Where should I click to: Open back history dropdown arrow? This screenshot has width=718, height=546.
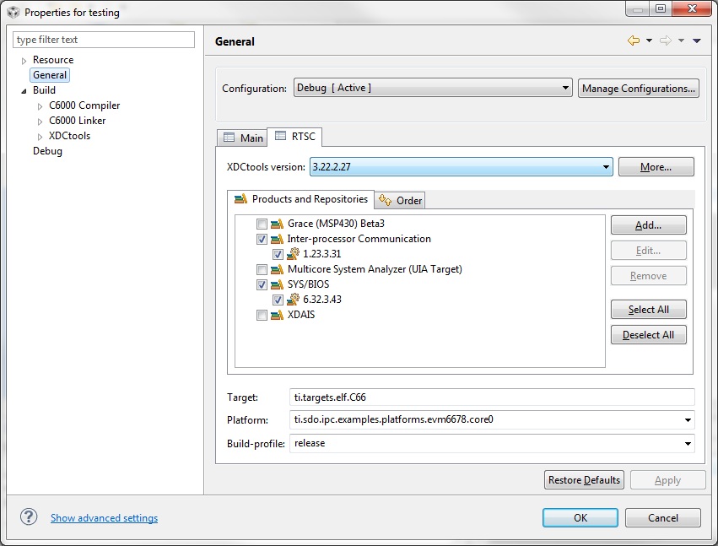[x=649, y=41]
